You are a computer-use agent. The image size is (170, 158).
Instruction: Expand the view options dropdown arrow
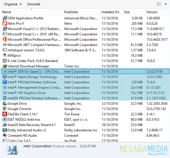point(166,4)
